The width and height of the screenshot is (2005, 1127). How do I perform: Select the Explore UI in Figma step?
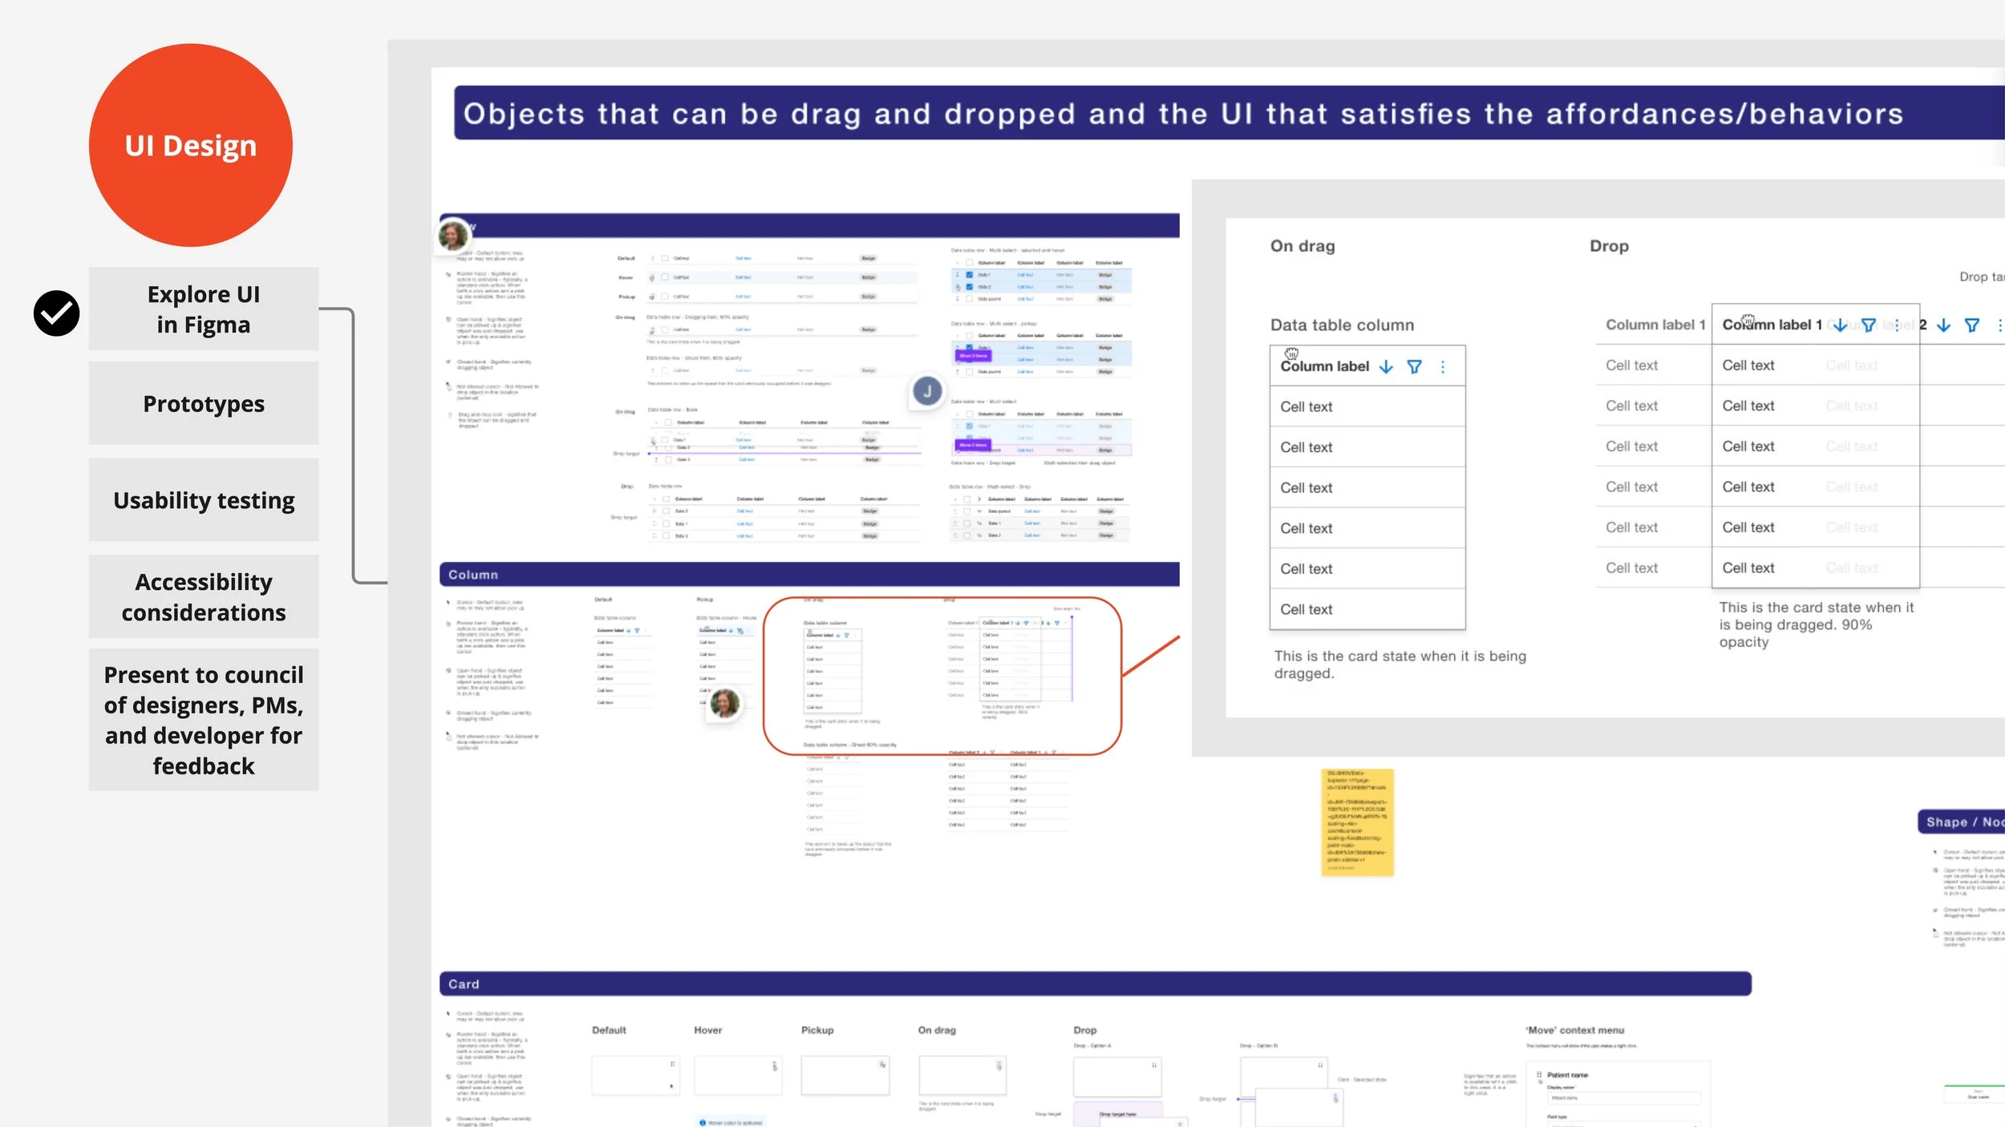click(204, 309)
